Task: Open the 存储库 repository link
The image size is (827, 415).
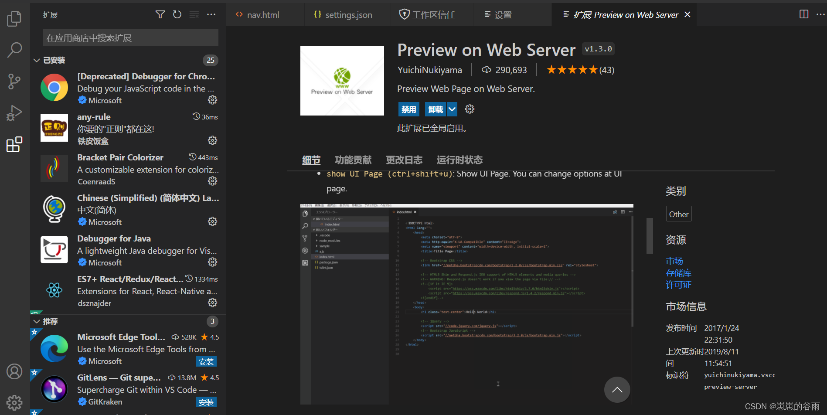Action: 678,273
